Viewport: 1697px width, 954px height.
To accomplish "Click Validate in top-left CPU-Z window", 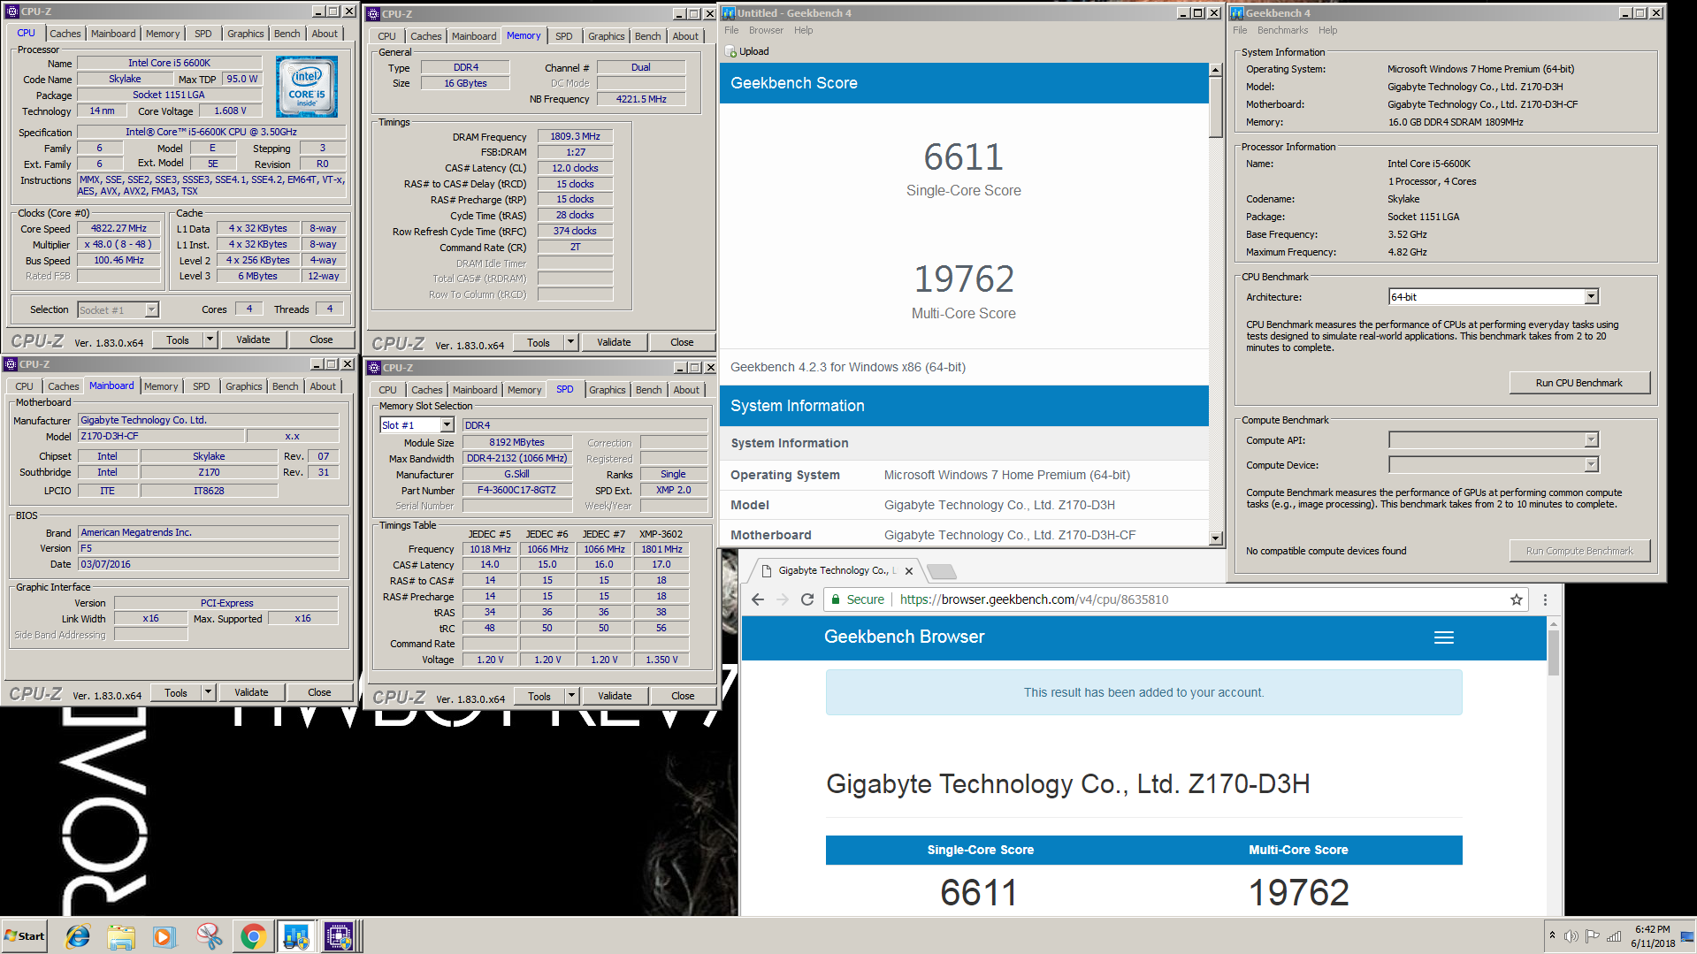I will (253, 340).
